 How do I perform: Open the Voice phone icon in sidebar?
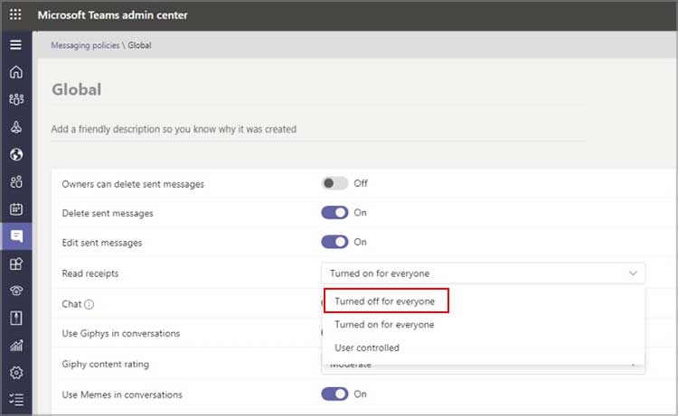tap(16, 291)
